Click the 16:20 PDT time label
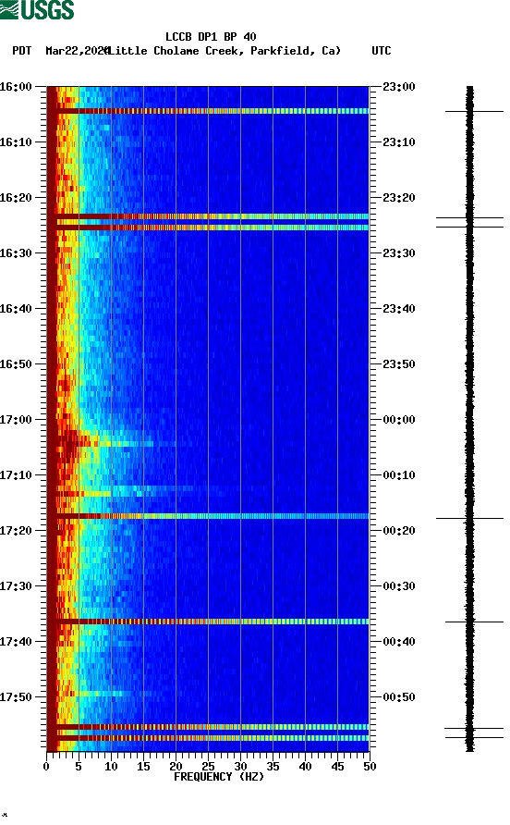 [x=16, y=198]
